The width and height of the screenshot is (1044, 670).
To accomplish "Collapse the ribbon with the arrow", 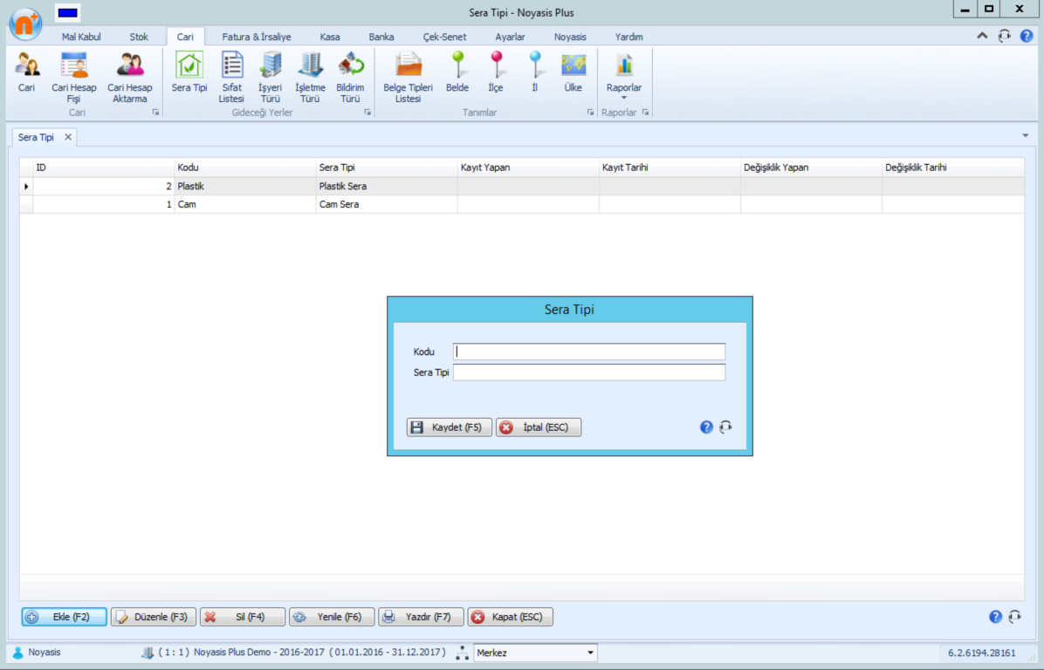I will [982, 36].
